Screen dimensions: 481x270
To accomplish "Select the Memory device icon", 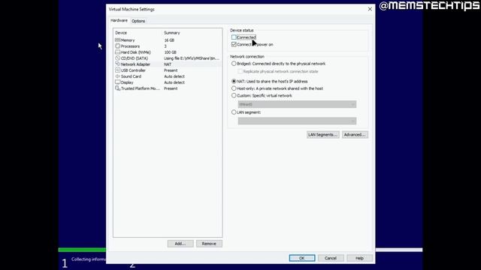I will (x=117, y=40).
